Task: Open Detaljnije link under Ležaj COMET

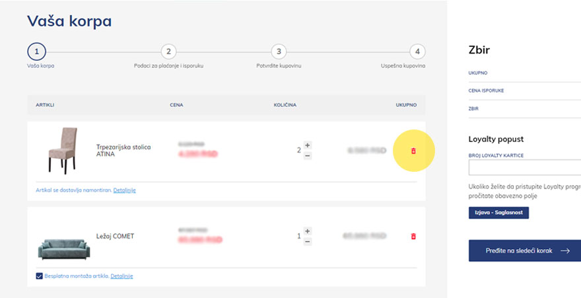Action: click(x=121, y=276)
